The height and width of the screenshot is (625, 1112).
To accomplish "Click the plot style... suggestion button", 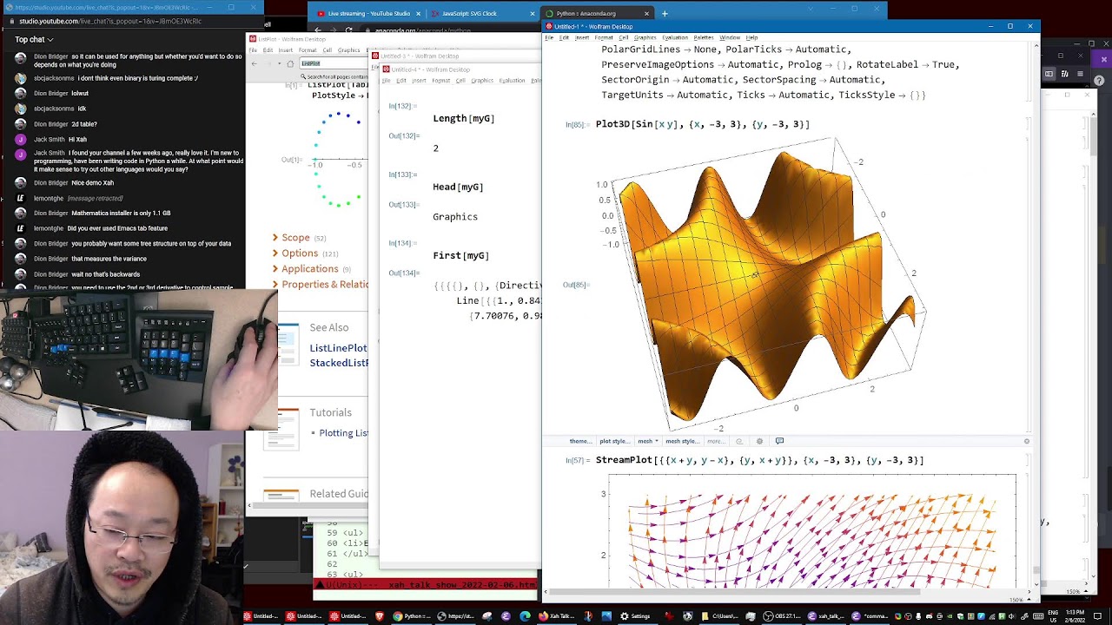I will click(615, 441).
